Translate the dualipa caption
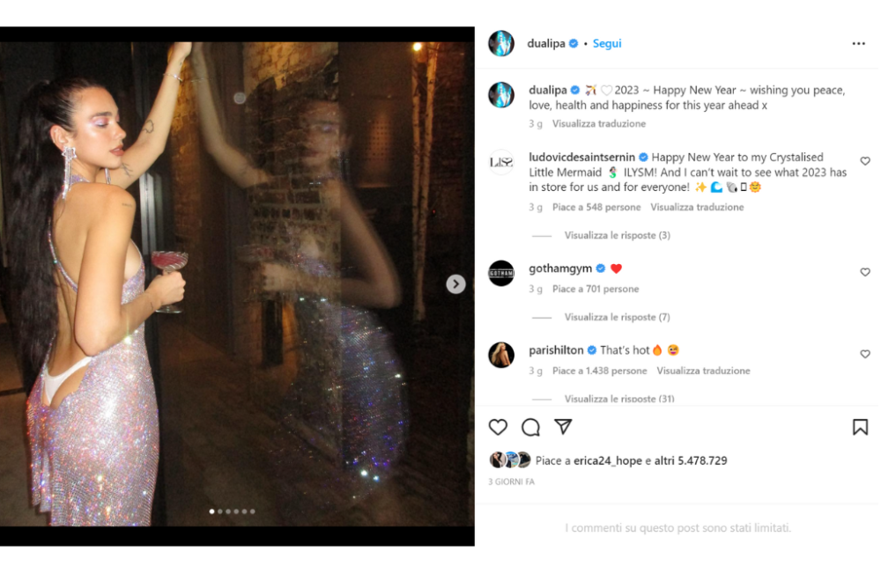881x566 pixels. point(599,123)
